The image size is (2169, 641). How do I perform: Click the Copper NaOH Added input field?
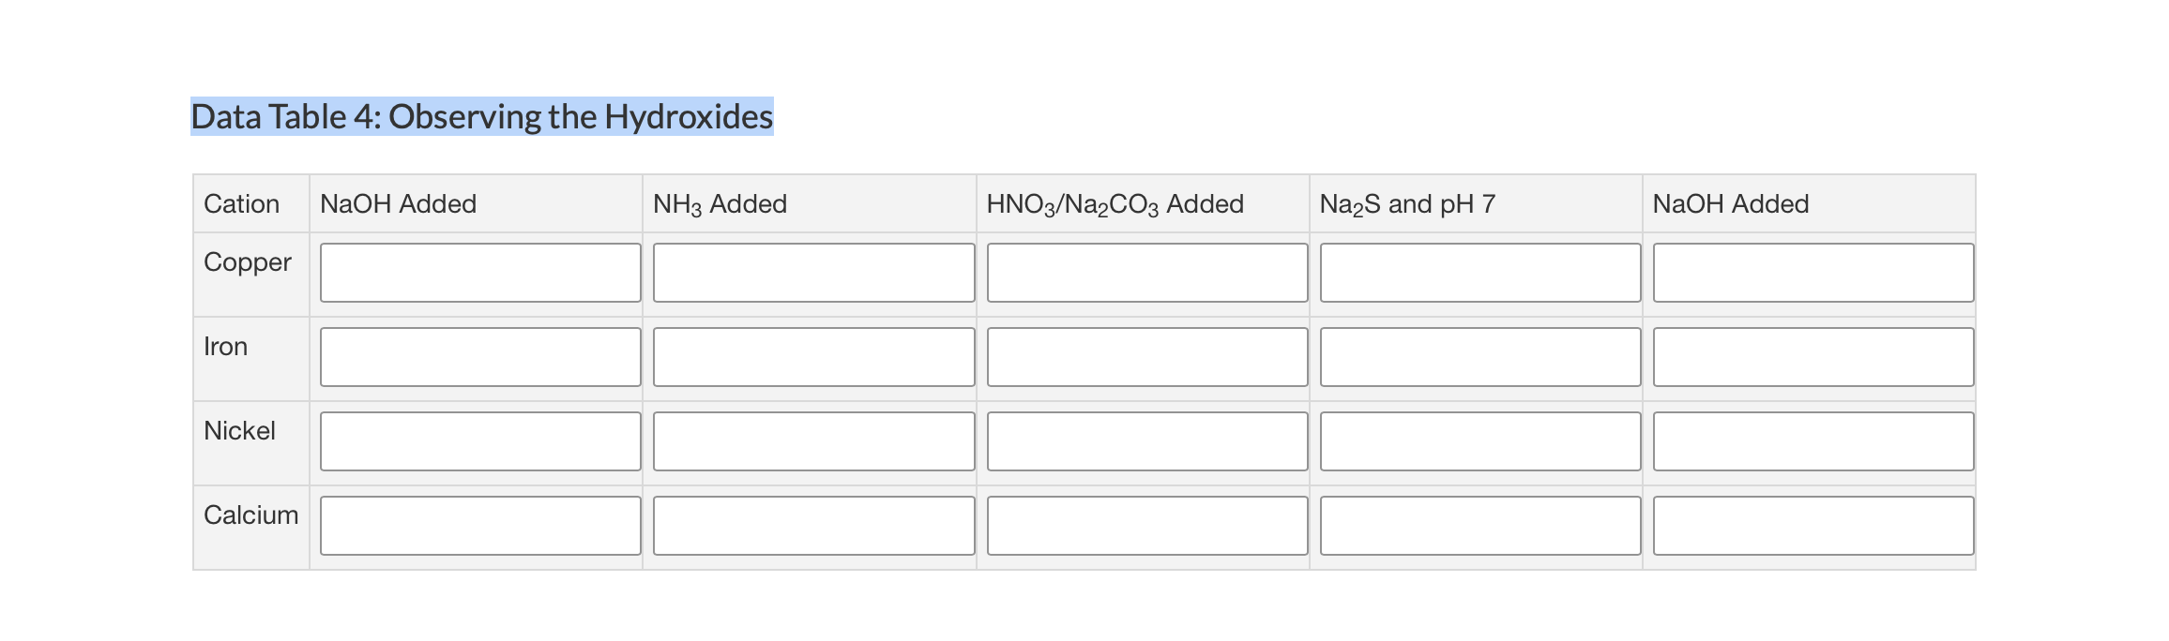[x=480, y=272]
